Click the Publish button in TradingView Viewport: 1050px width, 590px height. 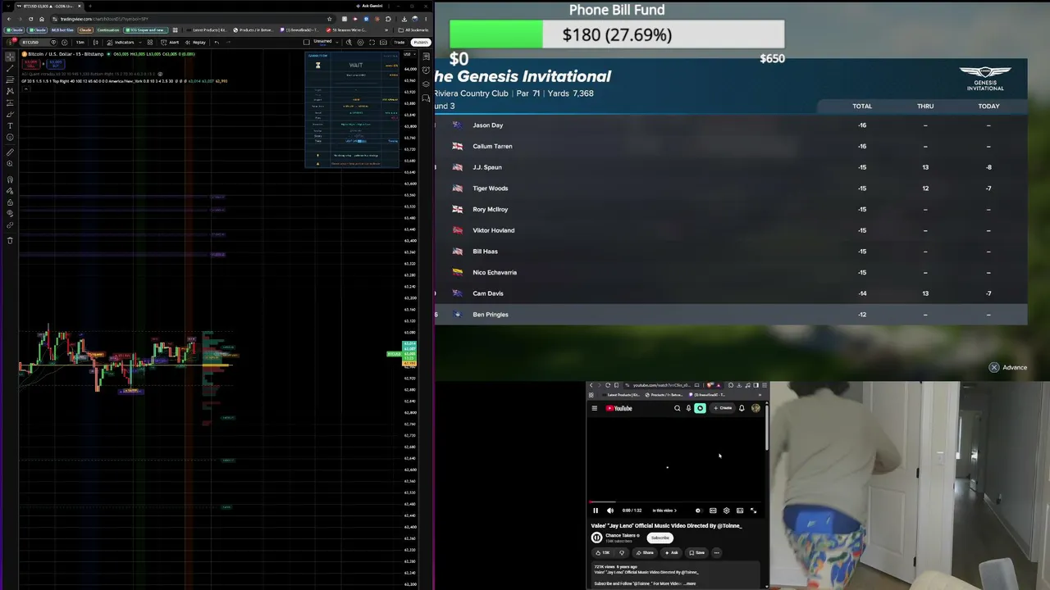tap(421, 42)
